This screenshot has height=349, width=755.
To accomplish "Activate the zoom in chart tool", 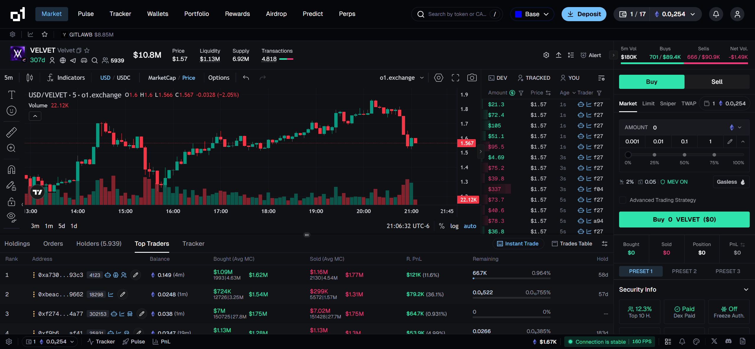I will [11, 148].
